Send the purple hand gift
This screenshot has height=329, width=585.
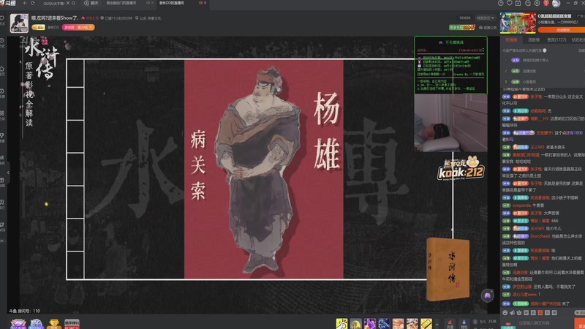(x=370, y=324)
